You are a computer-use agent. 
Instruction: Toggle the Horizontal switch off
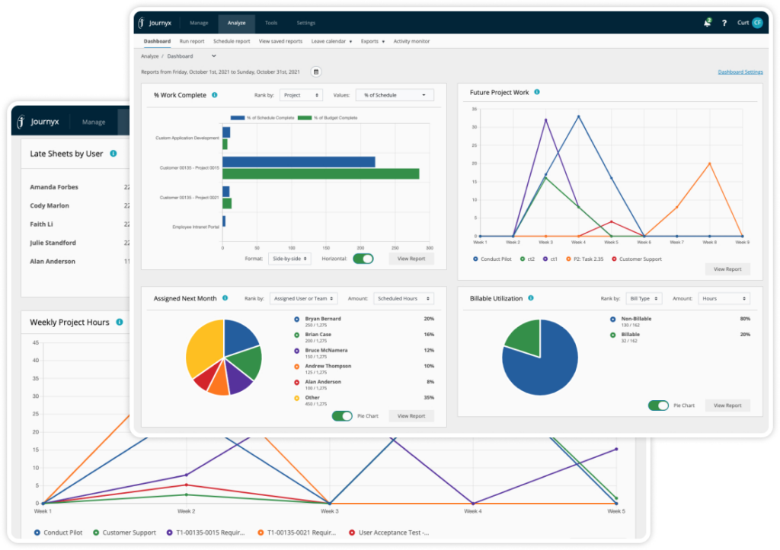tap(363, 259)
